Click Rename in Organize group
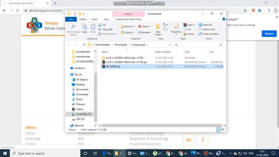Viewport: 279px width, 157px height. pos(144,32)
